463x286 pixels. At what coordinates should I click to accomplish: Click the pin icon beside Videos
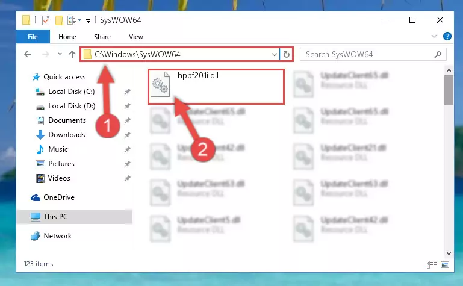127,178
